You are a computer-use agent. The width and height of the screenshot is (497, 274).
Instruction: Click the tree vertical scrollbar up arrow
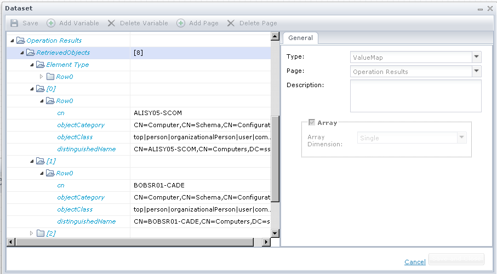coord(275,36)
